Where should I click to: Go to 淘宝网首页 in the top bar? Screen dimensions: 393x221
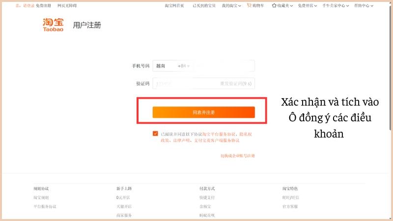click(x=174, y=5)
